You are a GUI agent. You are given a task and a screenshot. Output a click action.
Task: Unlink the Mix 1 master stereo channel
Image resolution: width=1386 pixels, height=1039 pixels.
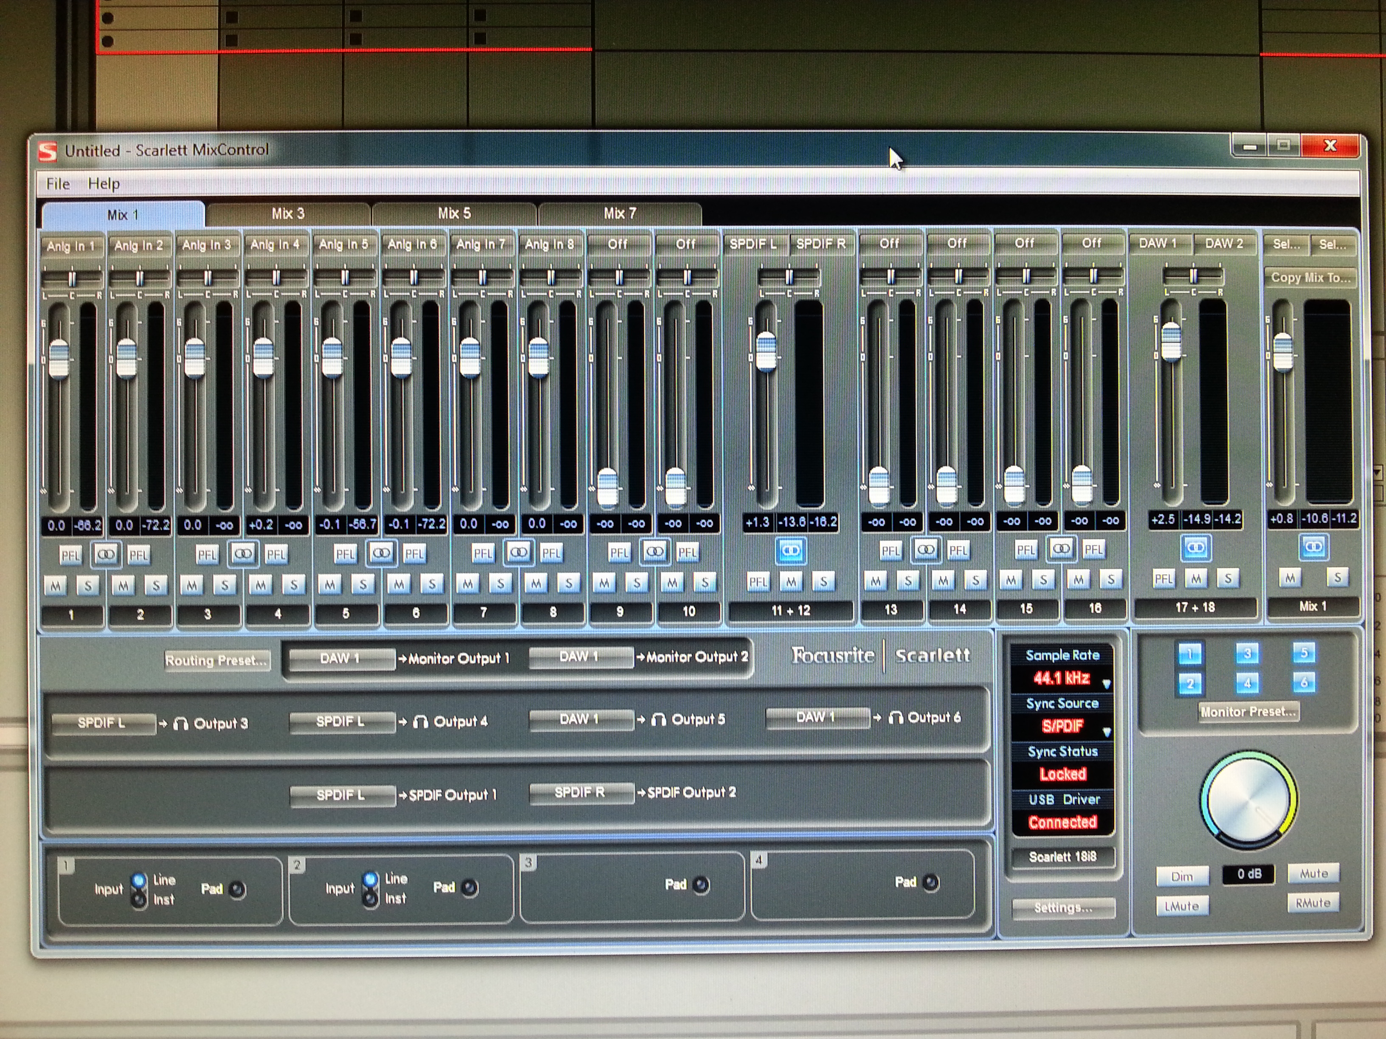pyautogui.click(x=1313, y=547)
